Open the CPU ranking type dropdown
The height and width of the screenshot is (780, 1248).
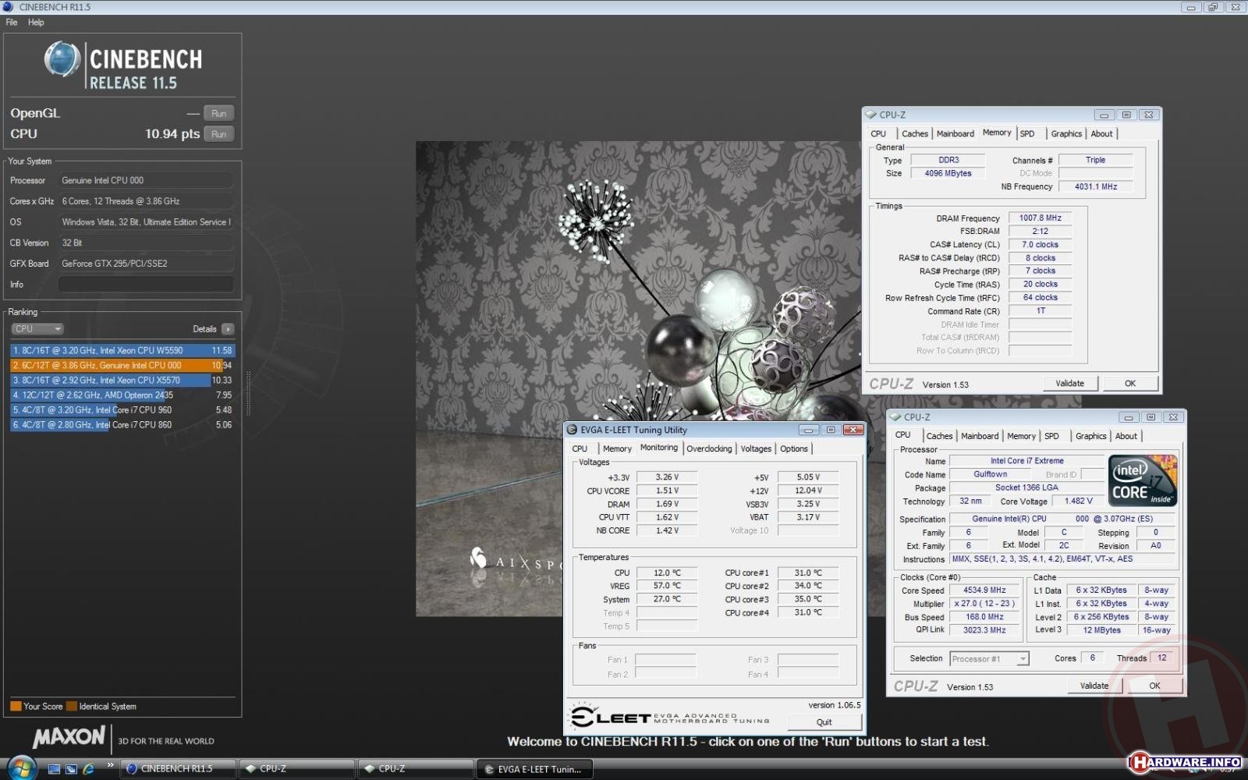point(37,329)
